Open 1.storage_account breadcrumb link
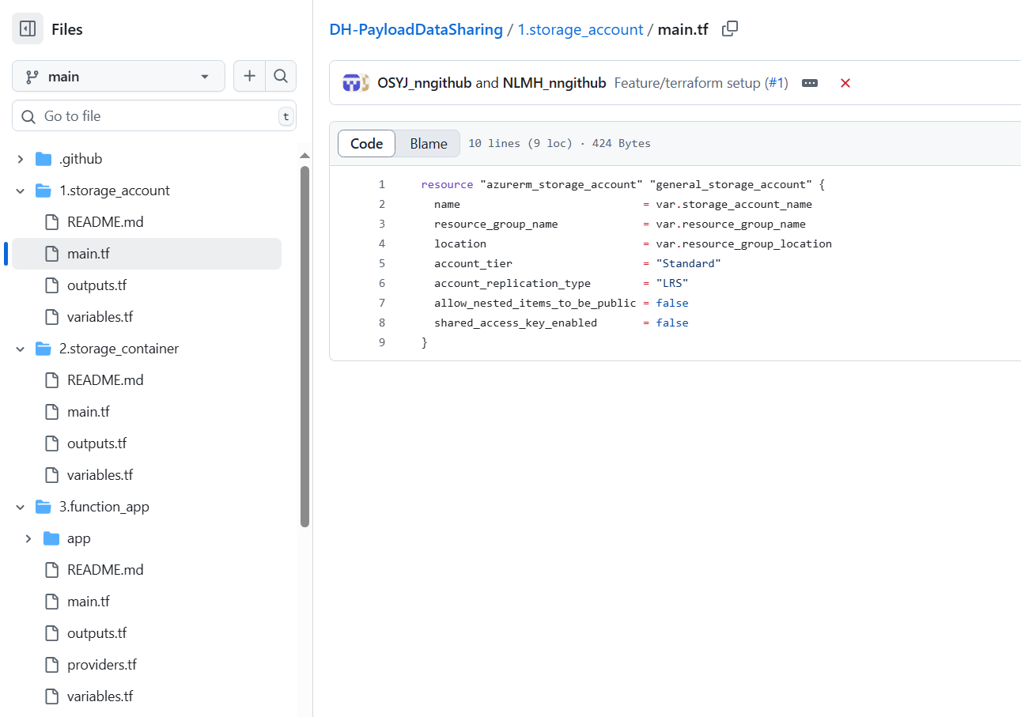The image size is (1021, 717). pos(580,29)
